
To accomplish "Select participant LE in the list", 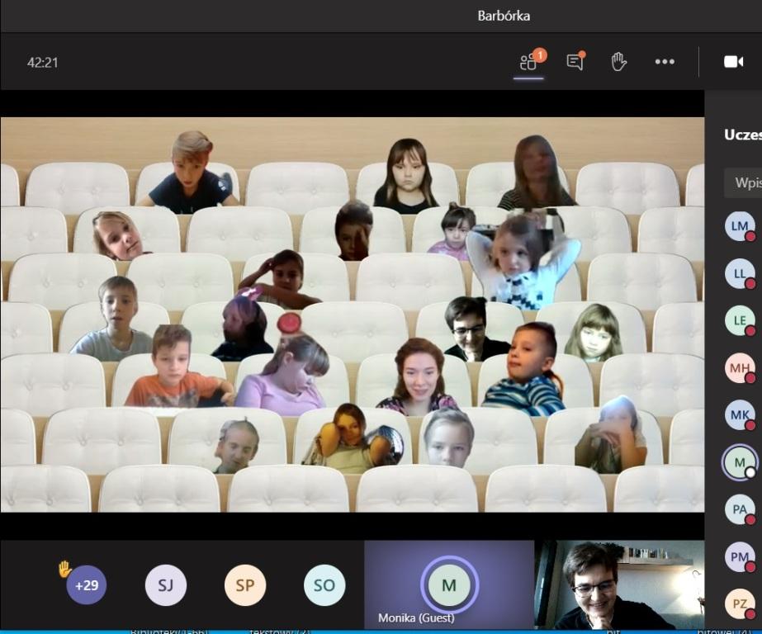I will [x=740, y=320].
